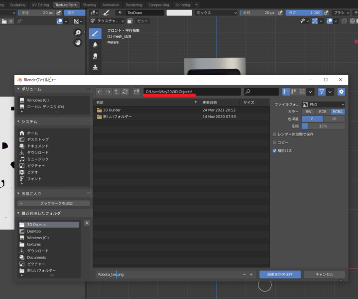Refresh the file list
This screenshot has height=299, width=358.
(125, 92)
